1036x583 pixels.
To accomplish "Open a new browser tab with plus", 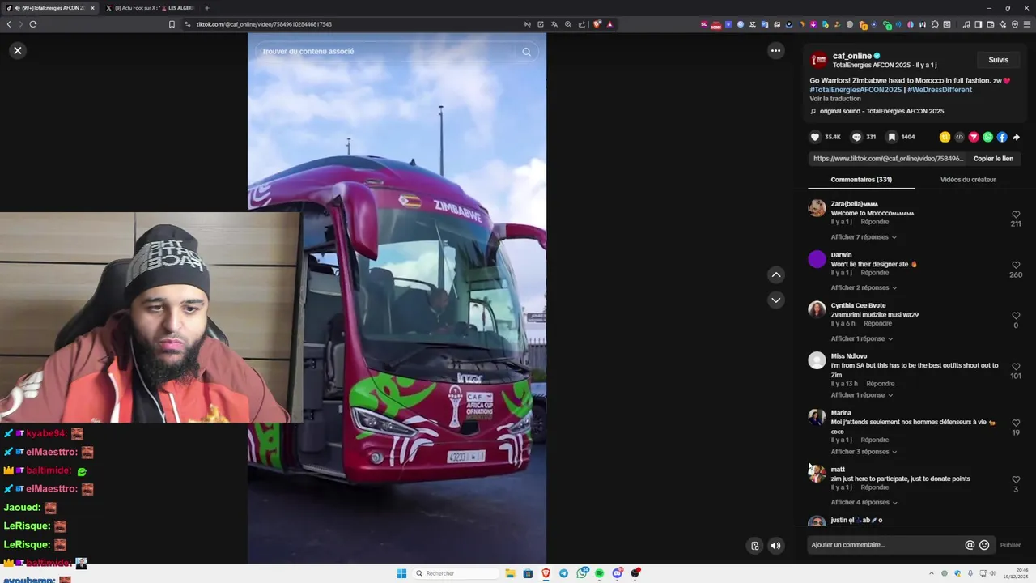I will coord(206,8).
